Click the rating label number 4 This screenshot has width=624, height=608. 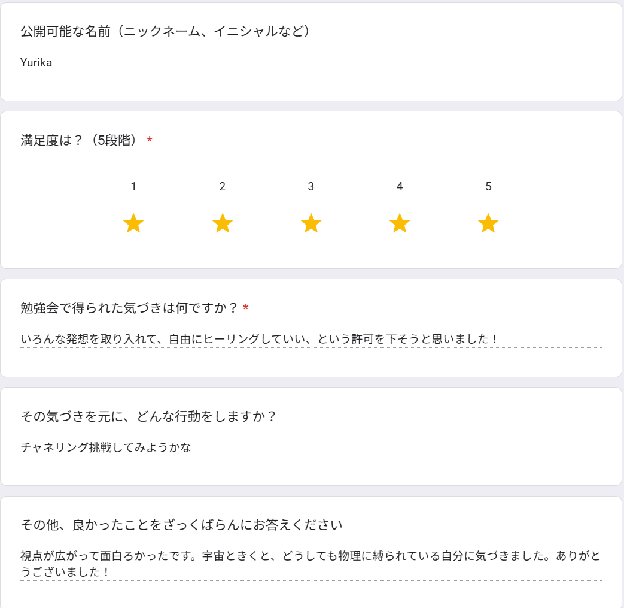(400, 186)
